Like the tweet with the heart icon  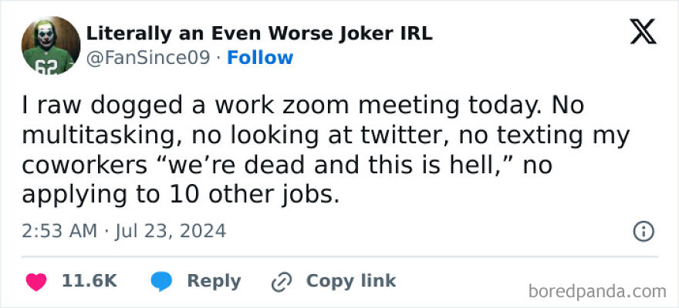(x=35, y=282)
